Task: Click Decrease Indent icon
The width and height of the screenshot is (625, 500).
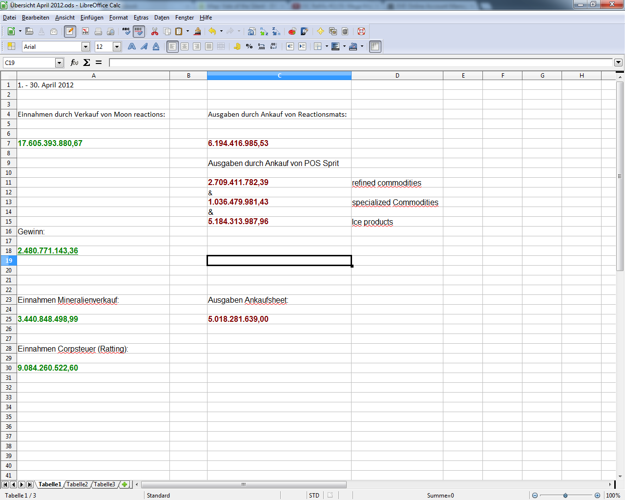Action: coord(290,46)
